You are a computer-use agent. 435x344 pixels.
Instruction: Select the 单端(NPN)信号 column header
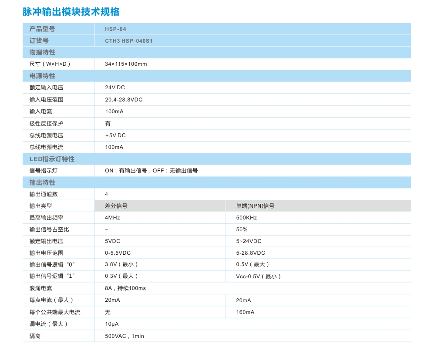pos(255,206)
